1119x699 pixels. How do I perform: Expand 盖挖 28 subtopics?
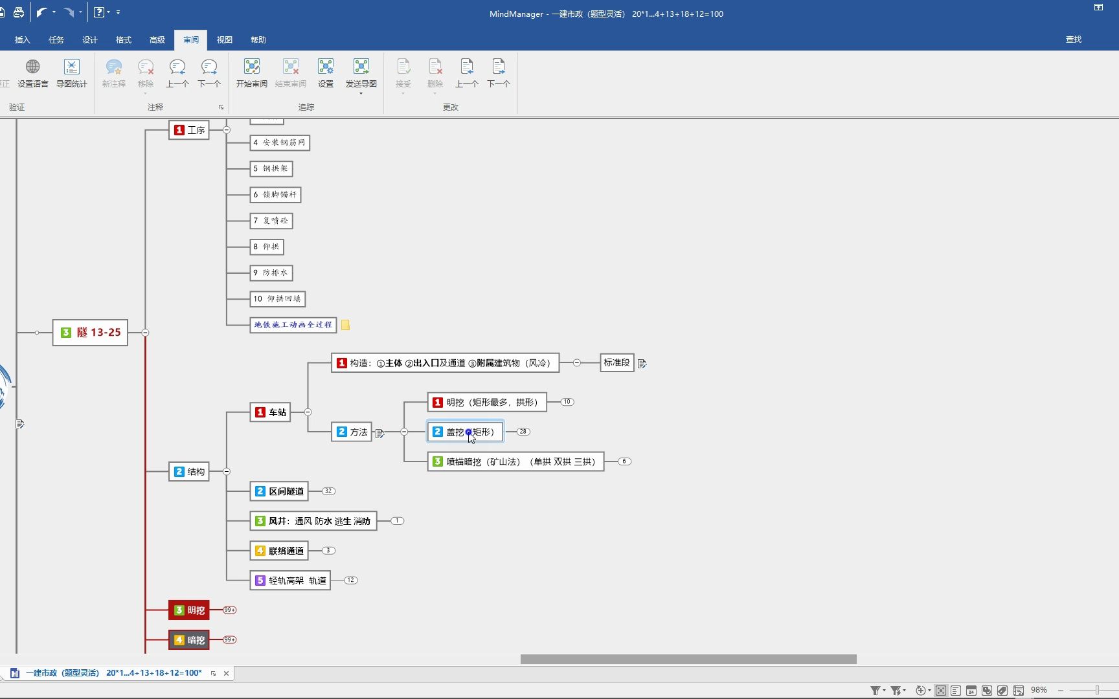coord(523,432)
